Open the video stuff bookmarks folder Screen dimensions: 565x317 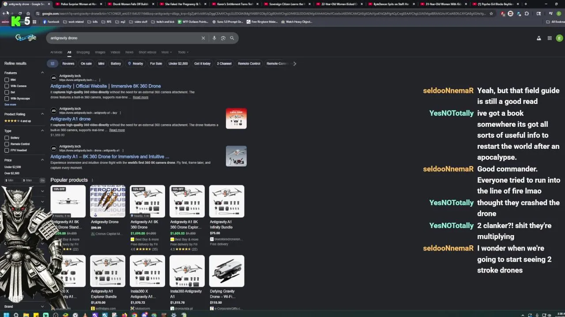(x=138, y=22)
